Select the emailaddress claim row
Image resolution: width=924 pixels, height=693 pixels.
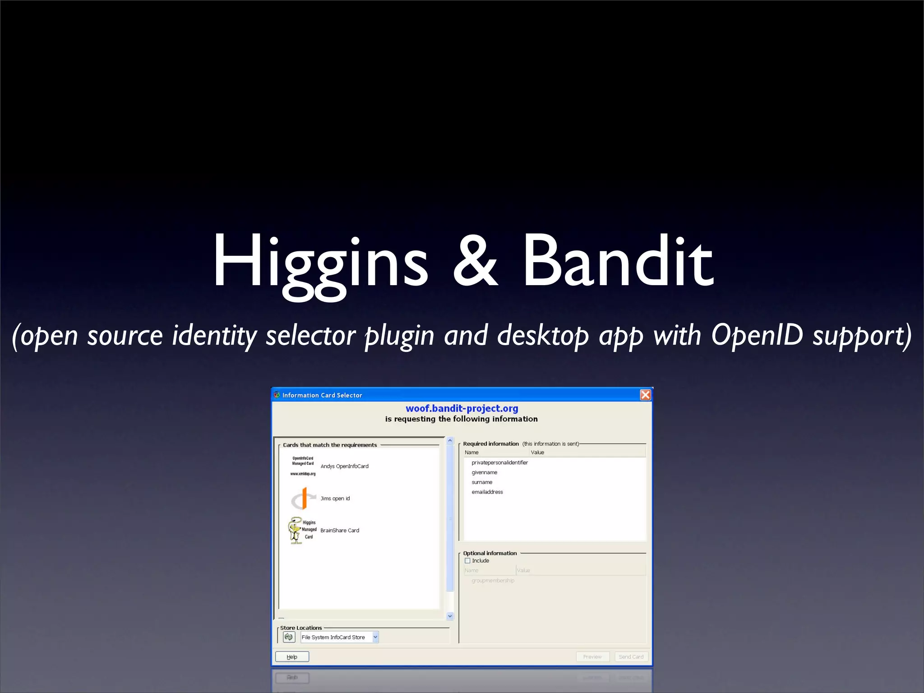pyautogui.click(x=487, y=492)
